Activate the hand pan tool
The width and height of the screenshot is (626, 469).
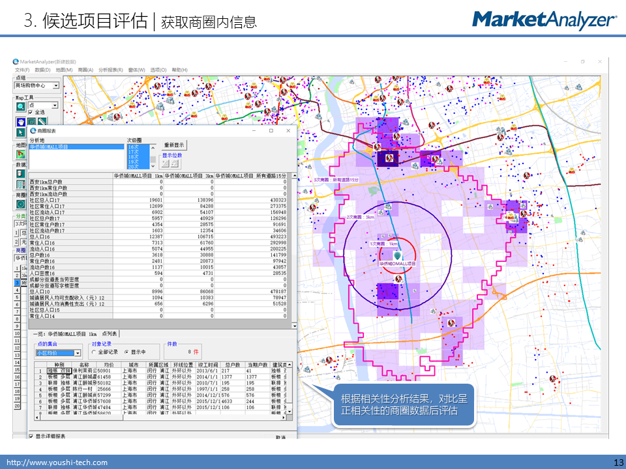(x=21, y=122)
